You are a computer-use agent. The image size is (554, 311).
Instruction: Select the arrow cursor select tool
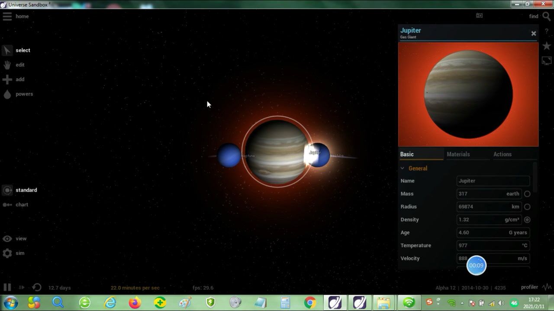[7, 51]
